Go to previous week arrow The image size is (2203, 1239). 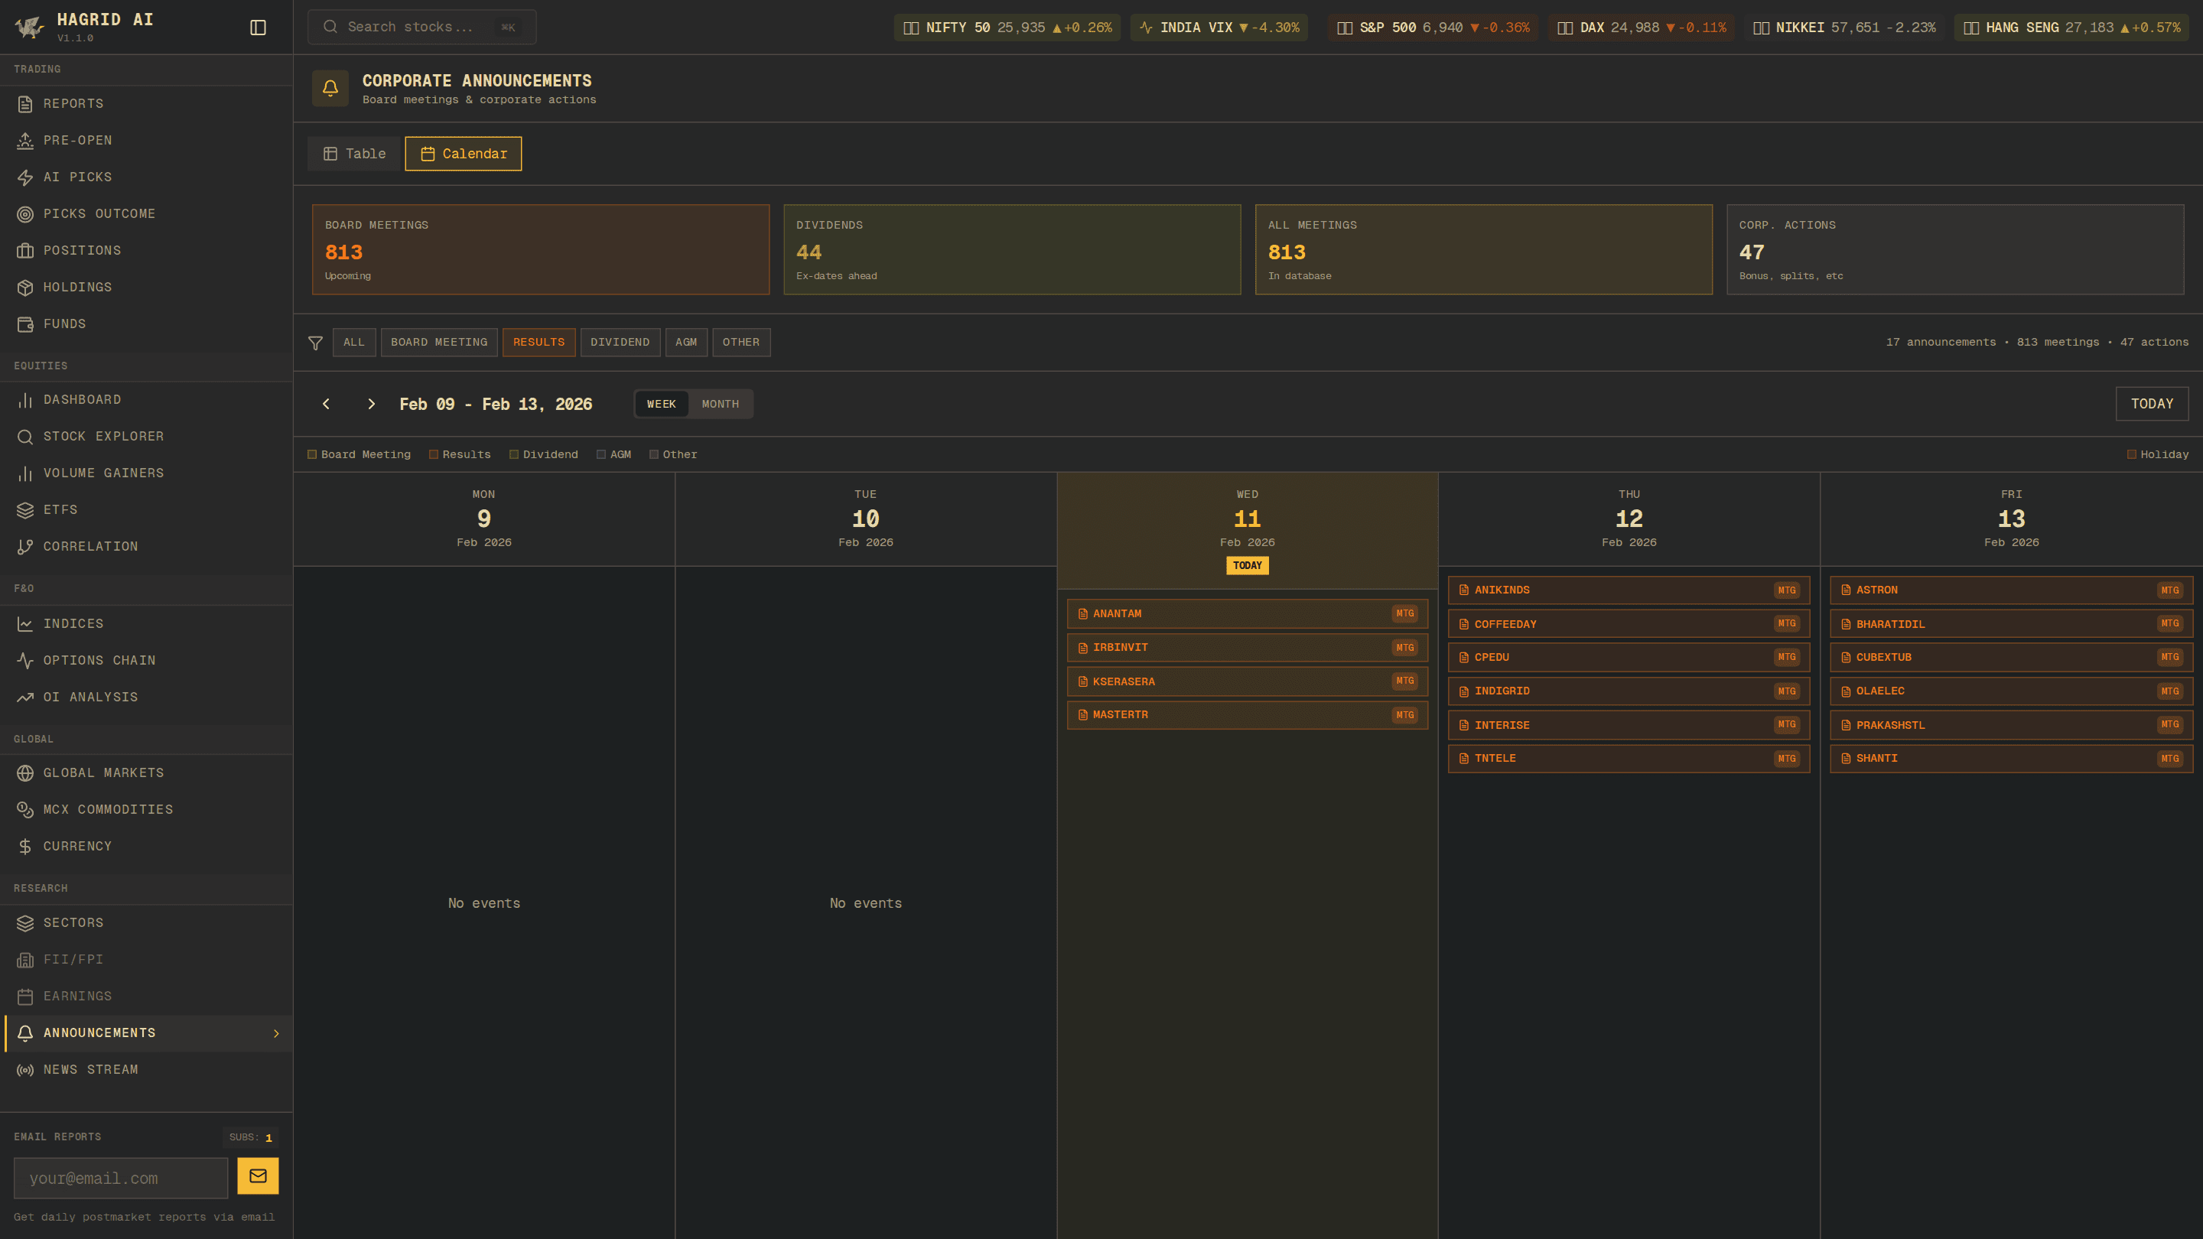pos(326,405)
